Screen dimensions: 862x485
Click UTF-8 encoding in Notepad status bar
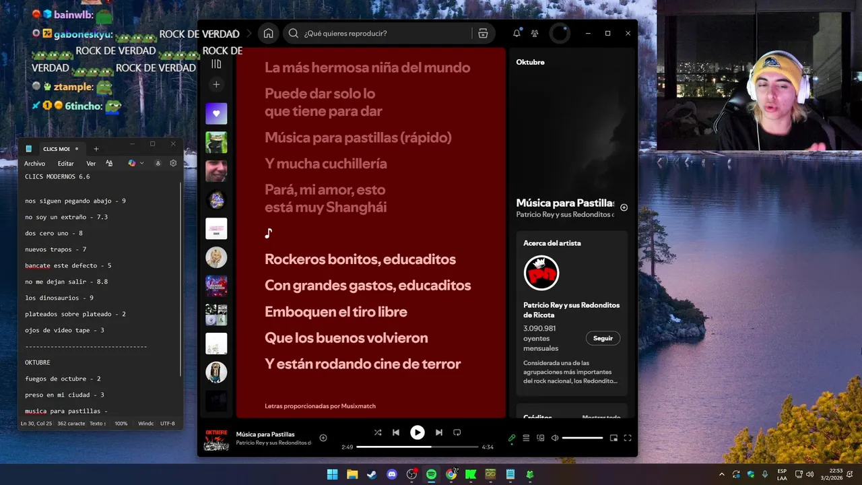(168, 424)
